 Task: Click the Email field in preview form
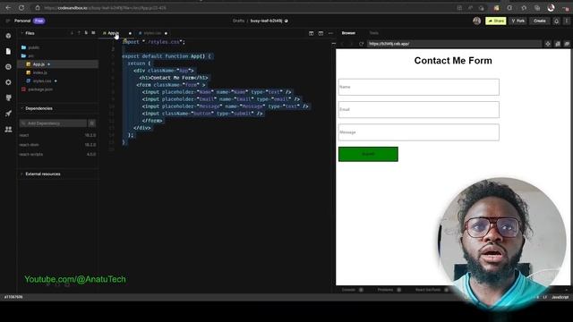(x=418, y=109)
